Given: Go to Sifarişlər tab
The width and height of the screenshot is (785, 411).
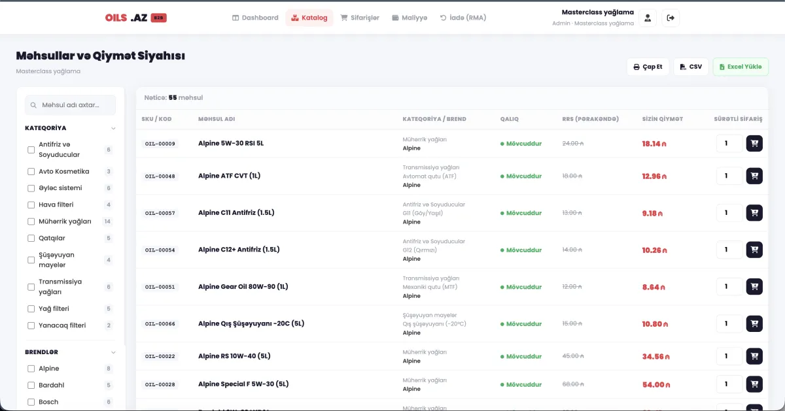Looking at the screenshot, I should click(360, 18).
